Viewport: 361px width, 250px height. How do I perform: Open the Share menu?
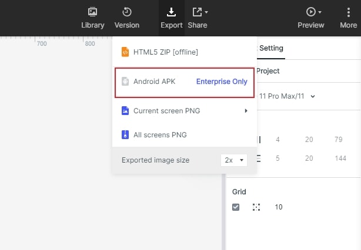pos(198,18)
